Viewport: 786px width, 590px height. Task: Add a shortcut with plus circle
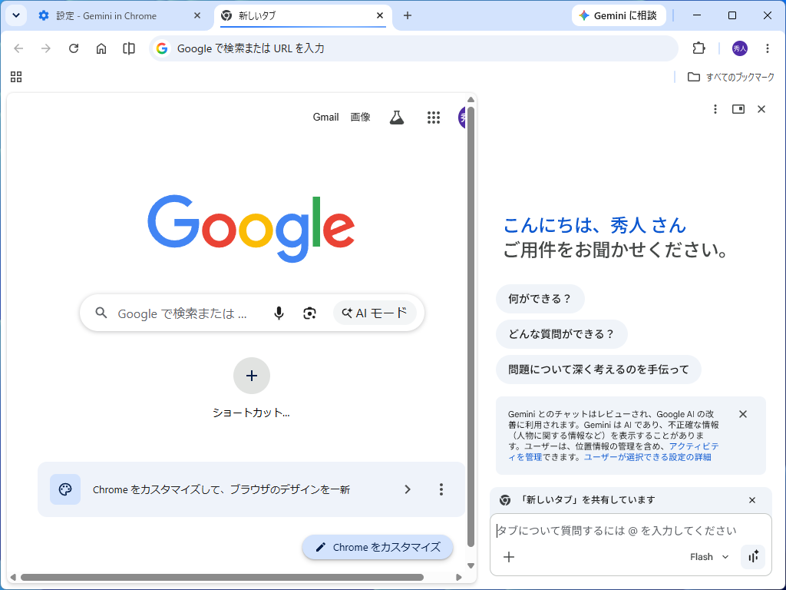252,376
